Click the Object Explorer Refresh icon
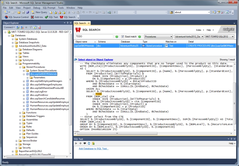This screenshot has width=239, height=166. 35,28
